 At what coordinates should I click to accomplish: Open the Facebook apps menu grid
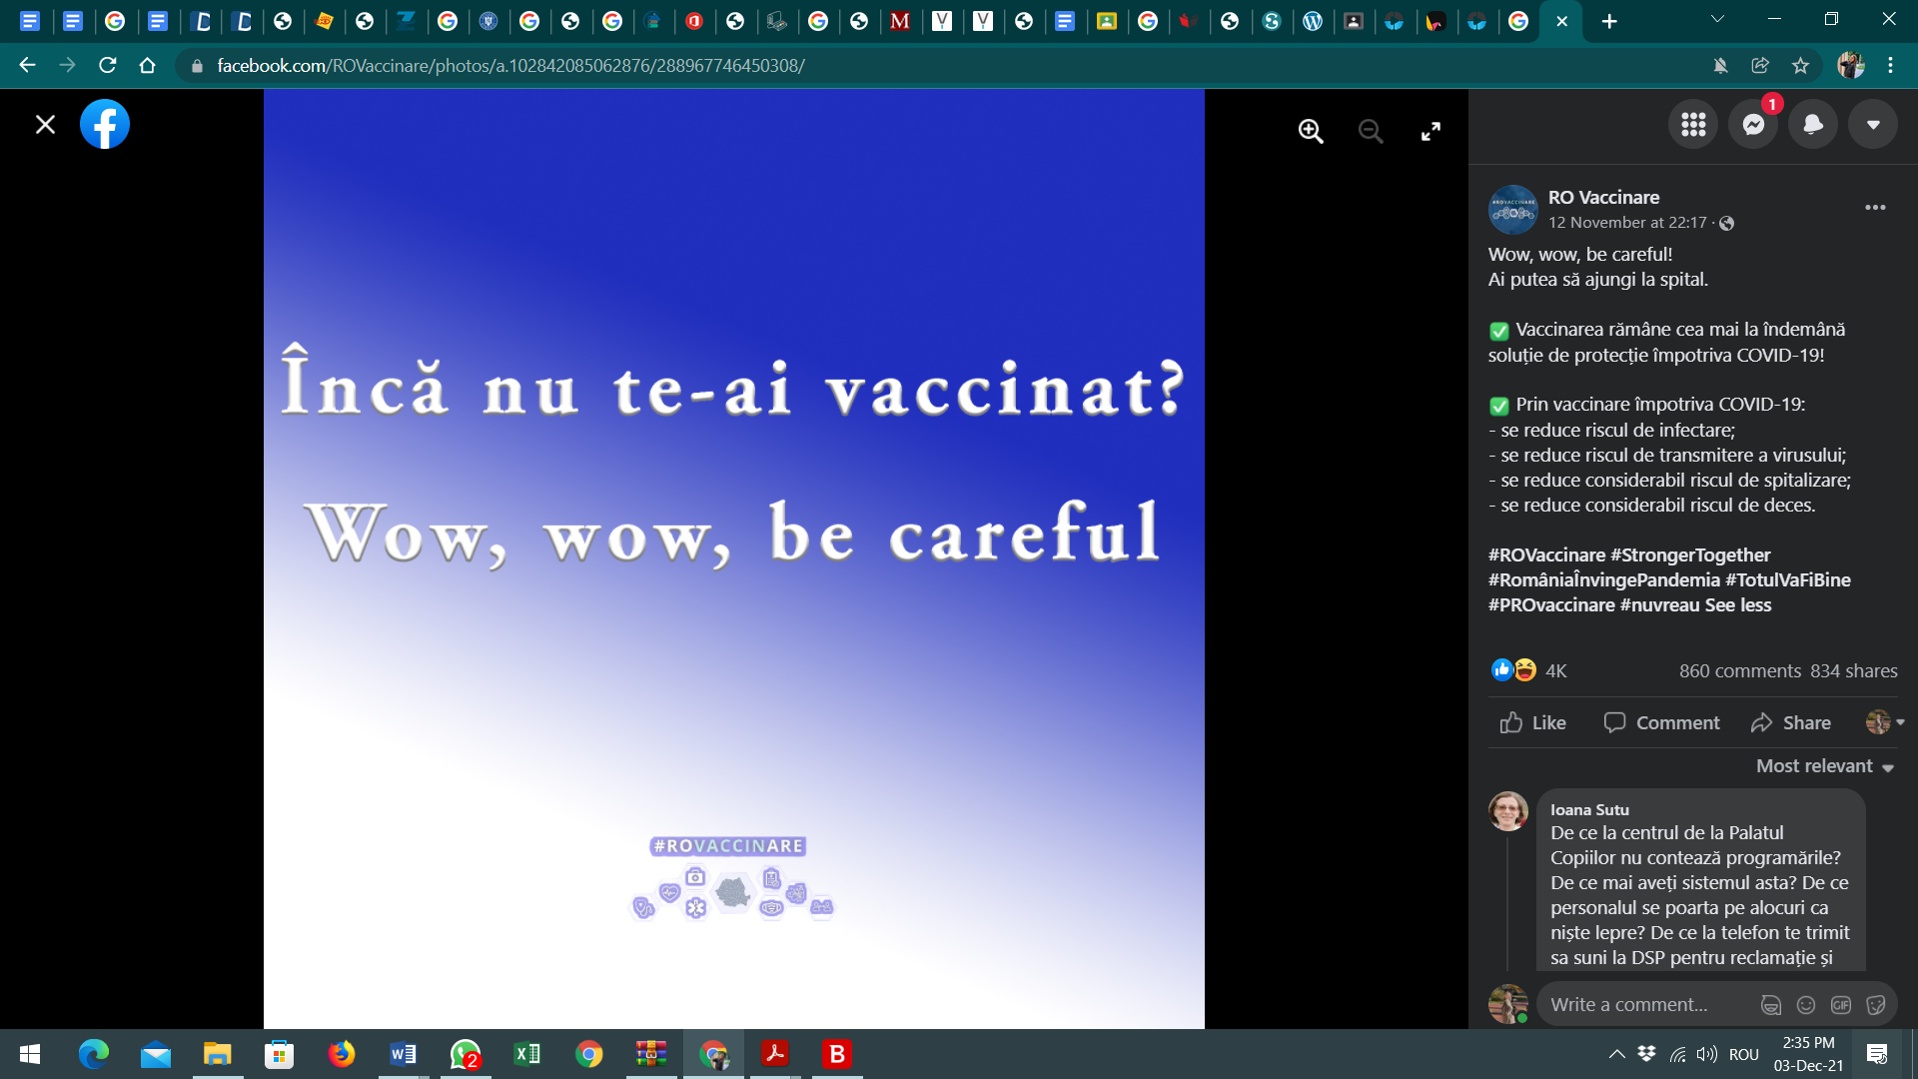click(x=1693, y=124)
